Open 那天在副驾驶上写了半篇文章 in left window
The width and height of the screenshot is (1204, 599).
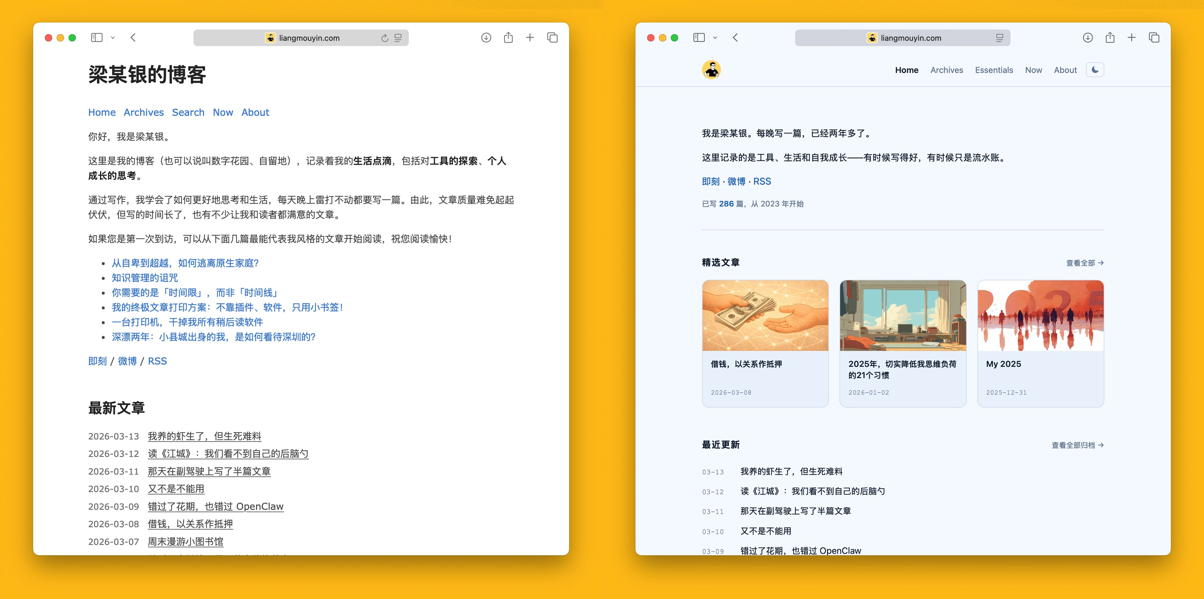pos(209,472)
